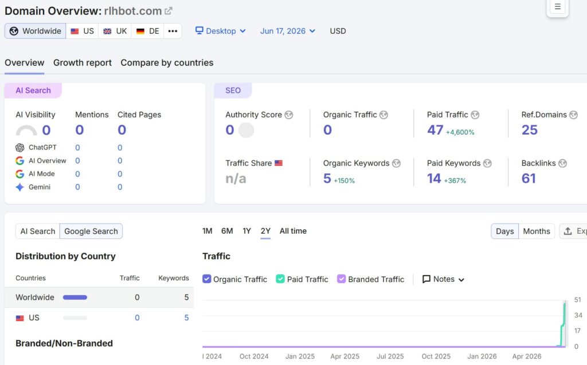Click the Authority Score grey circle
The width and height of the screenshot is (587, 365).
point(246,130)
